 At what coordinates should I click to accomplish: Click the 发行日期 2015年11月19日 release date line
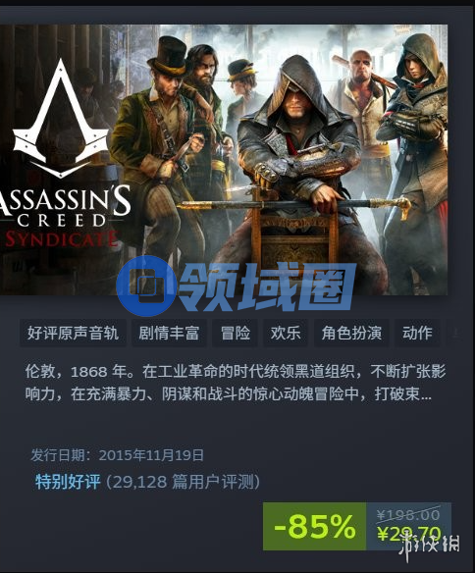point(117,455)
